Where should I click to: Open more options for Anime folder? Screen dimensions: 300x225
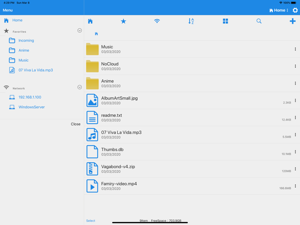pos(295,83)
